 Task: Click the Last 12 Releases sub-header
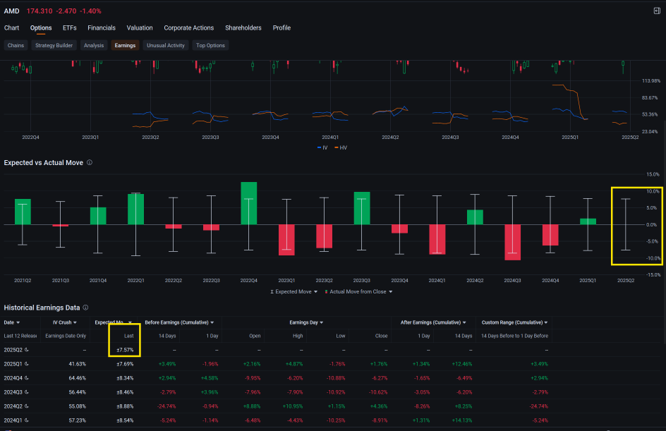20,336
